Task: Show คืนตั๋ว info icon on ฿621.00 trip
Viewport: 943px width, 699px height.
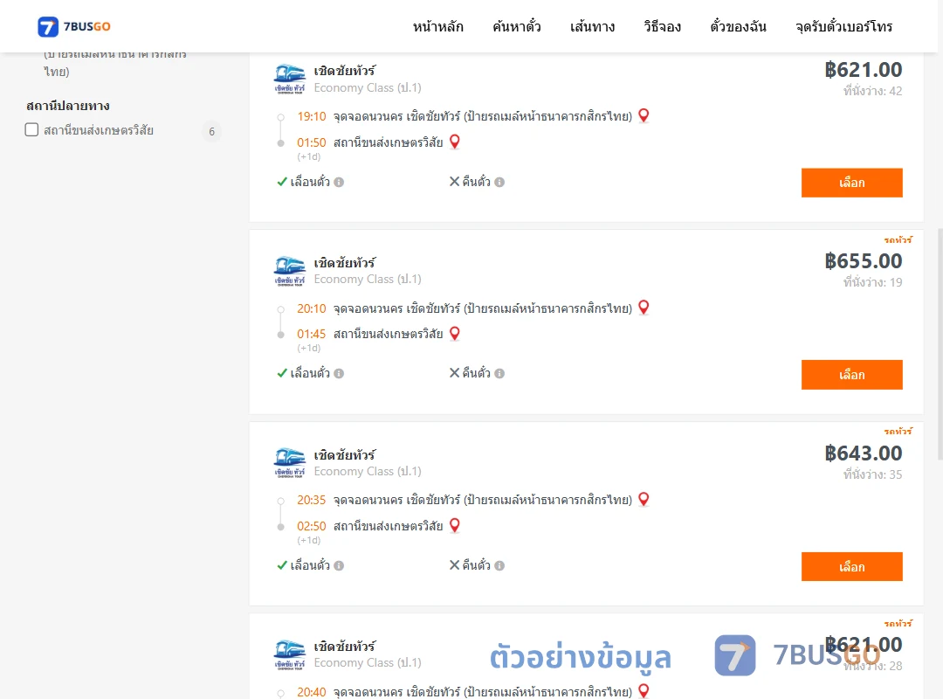Action: coord(499,182)
